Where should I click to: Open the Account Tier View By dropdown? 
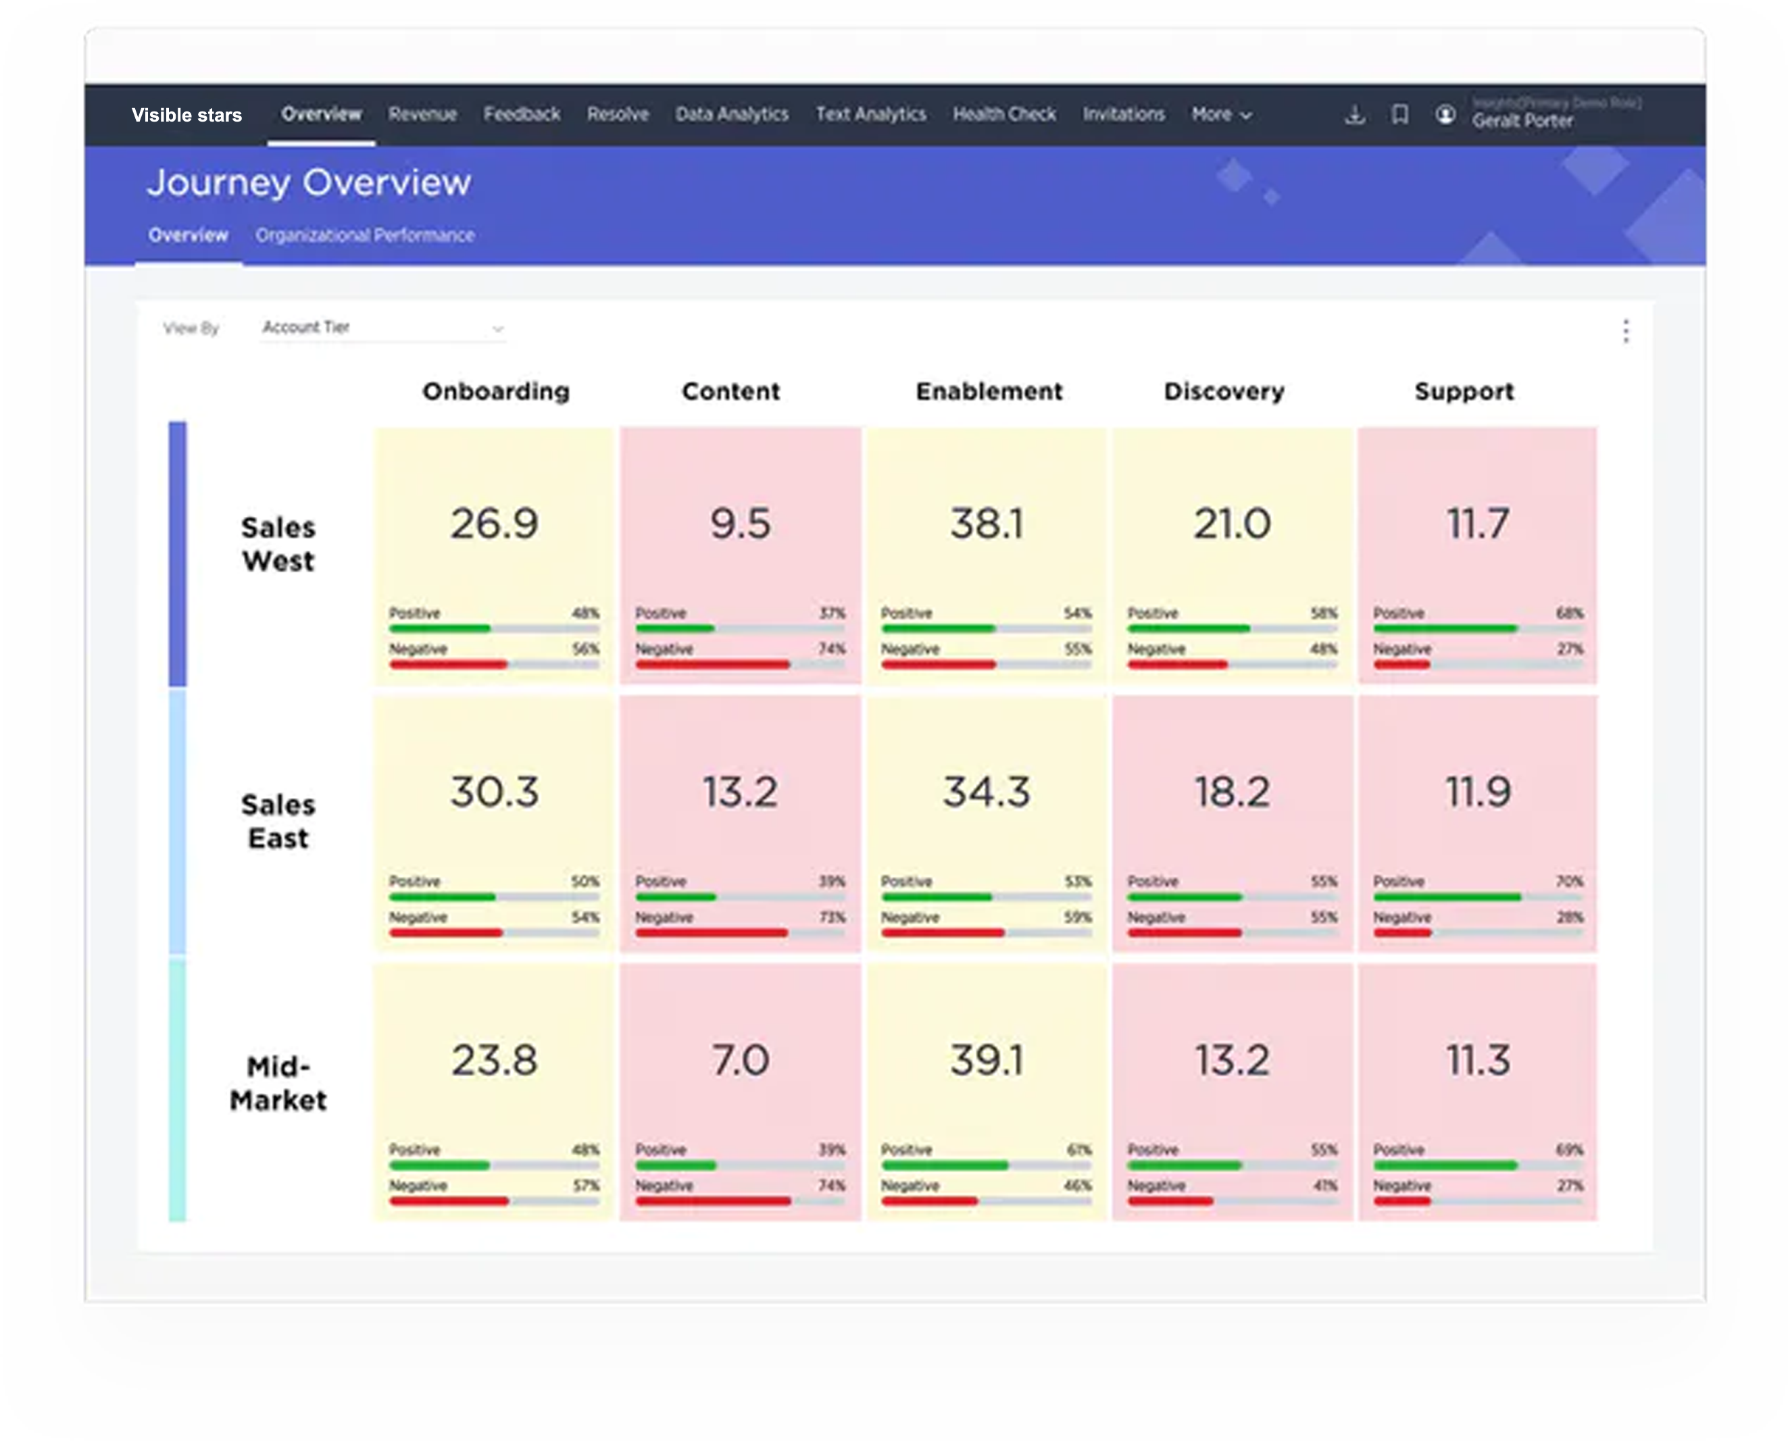pyautogui.click(x=382, y=328)
